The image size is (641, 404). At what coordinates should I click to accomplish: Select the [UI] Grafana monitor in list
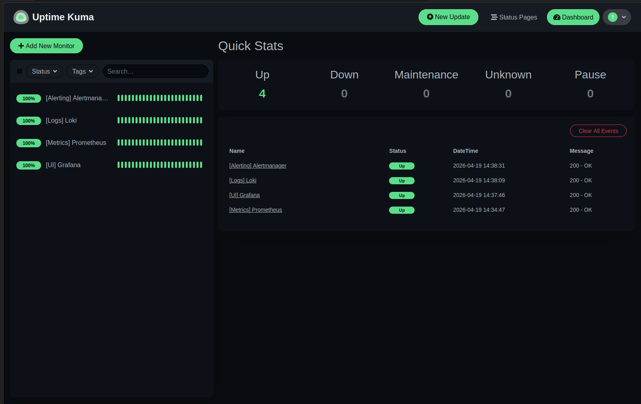(x=111, y=165)
